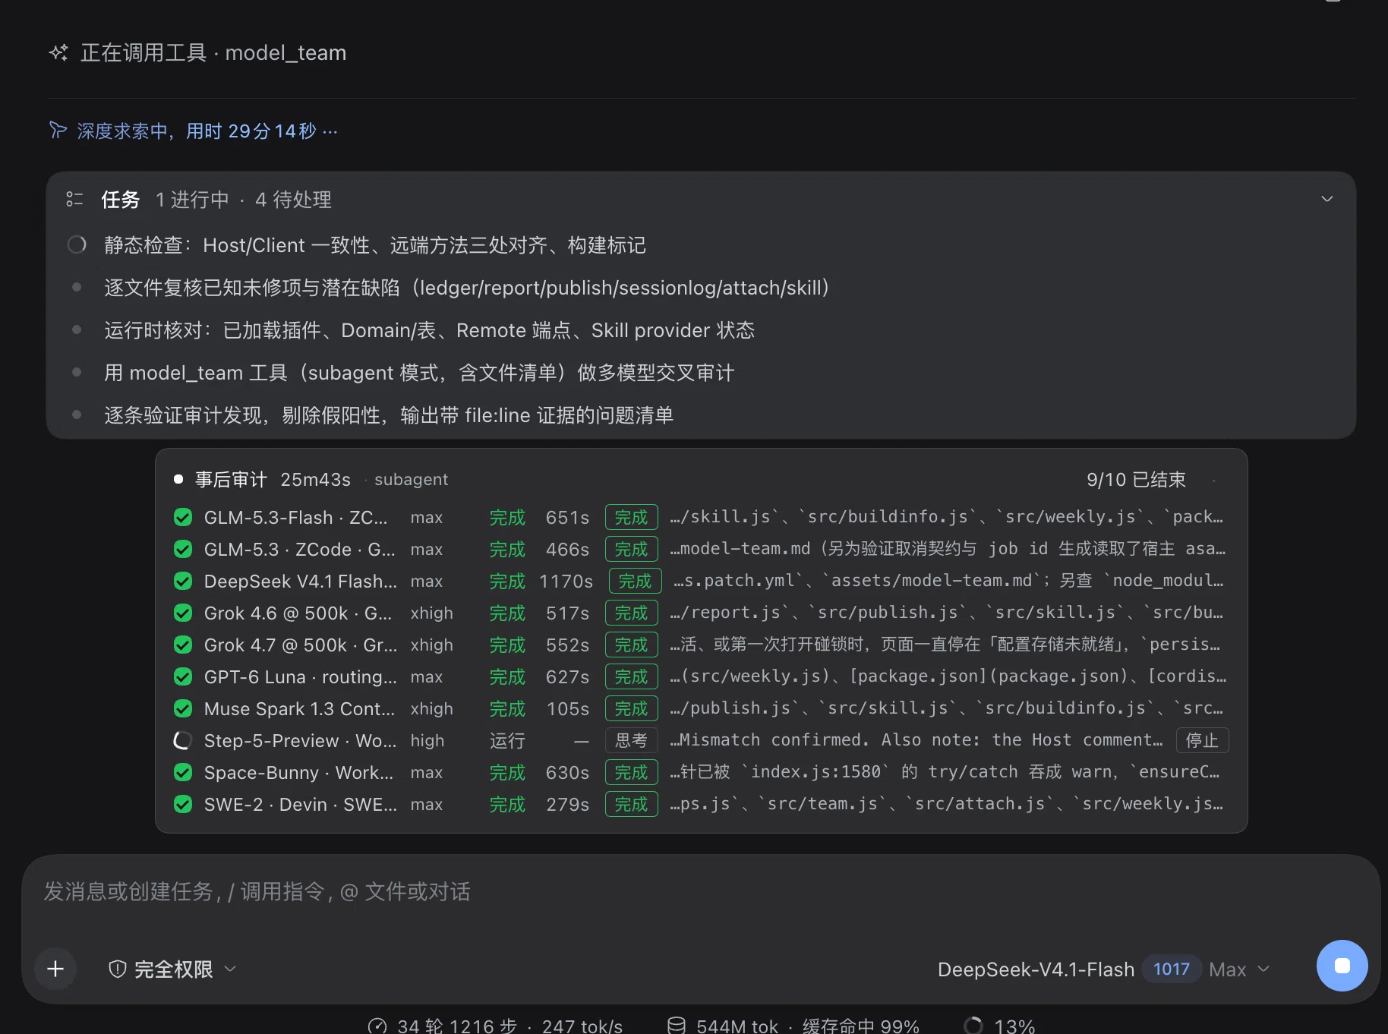Viewport: 1388px width, 1034px height.
Task: Open the Max effort level dropdown
Action: coord(1239,969)
